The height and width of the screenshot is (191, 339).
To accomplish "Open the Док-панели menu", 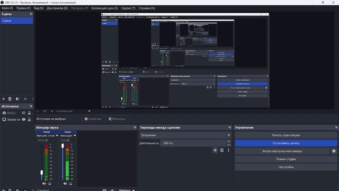I will (57, 8).
